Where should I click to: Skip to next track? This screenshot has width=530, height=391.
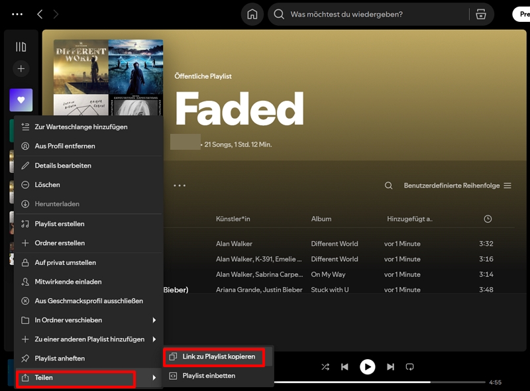point(390,368)
